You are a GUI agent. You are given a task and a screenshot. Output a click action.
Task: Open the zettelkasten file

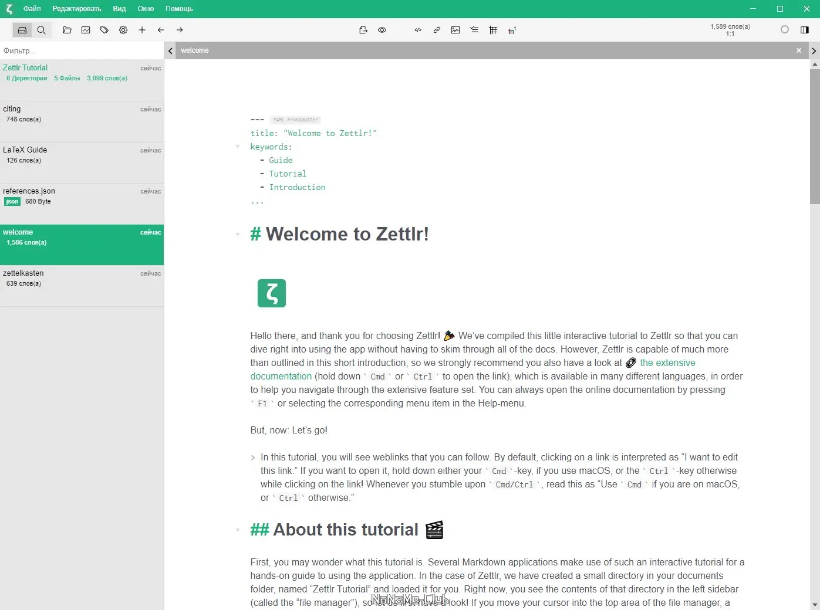tap(82, 286)
